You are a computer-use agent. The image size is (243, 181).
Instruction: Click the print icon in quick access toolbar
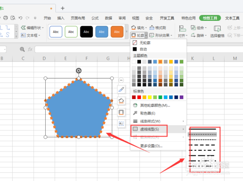5,18
